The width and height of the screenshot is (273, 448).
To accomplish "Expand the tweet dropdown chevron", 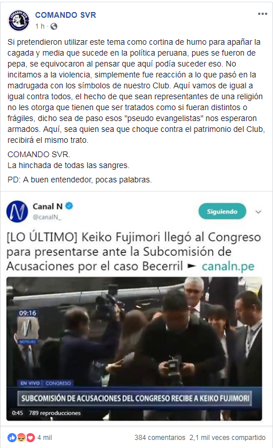I will tap(258, 212).
